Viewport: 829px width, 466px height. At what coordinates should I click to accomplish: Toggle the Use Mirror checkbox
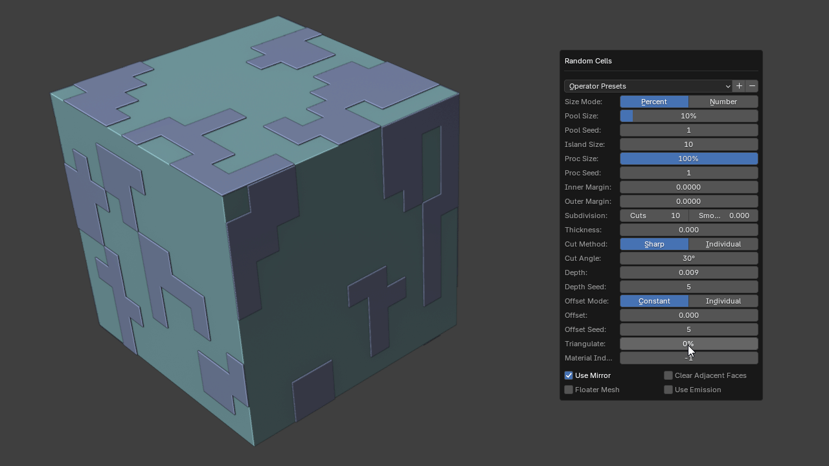point(569,375)
